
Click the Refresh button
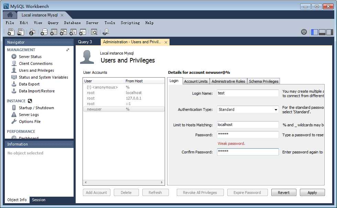(155, 193)
